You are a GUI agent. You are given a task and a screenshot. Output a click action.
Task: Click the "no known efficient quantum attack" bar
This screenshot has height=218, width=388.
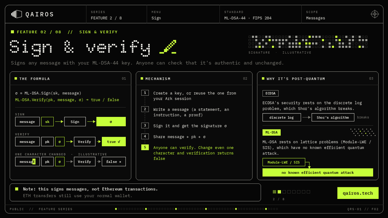pos(318,172)
